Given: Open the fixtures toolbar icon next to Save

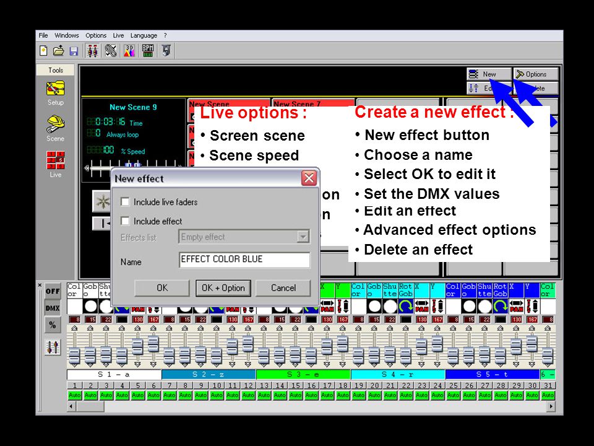Looking at the screenshot, I should click(x=92, y=50).
